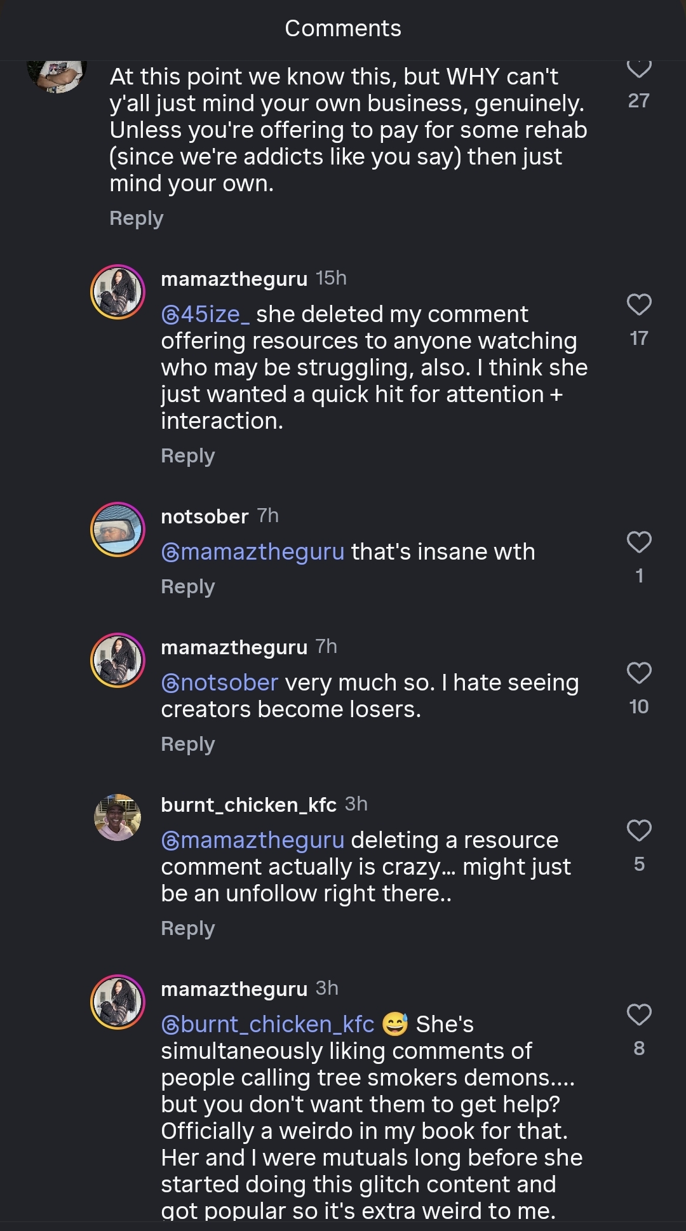This screenshot has height=1231, width=686.
Task: Like the "creators become losers" comment
Action: 639,673
